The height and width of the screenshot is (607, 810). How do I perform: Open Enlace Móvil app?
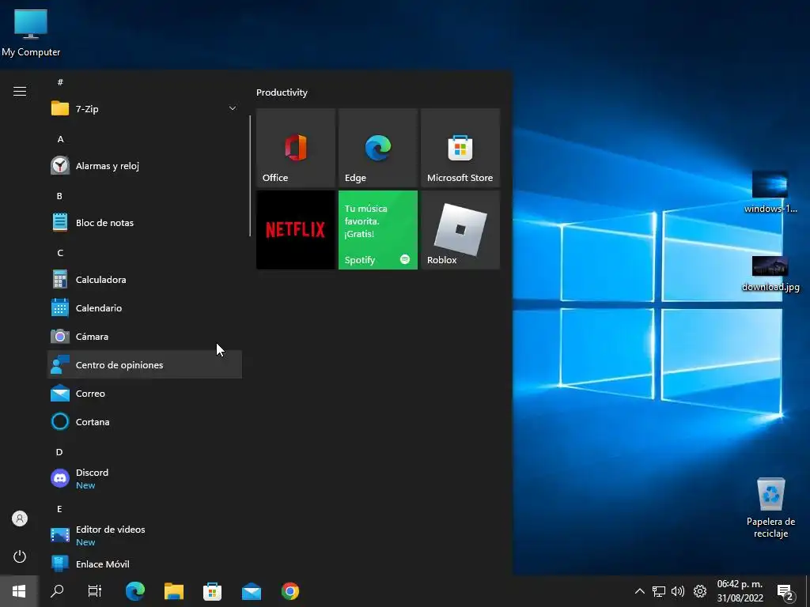(145, 564)
